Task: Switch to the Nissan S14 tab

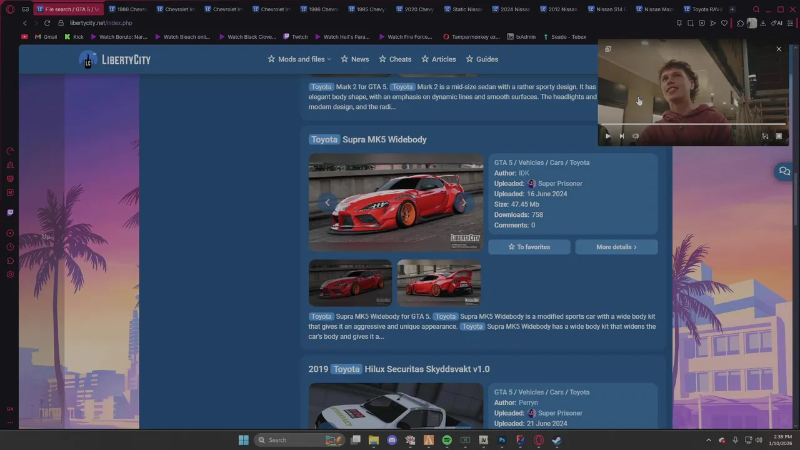Action: coord(607,9)
